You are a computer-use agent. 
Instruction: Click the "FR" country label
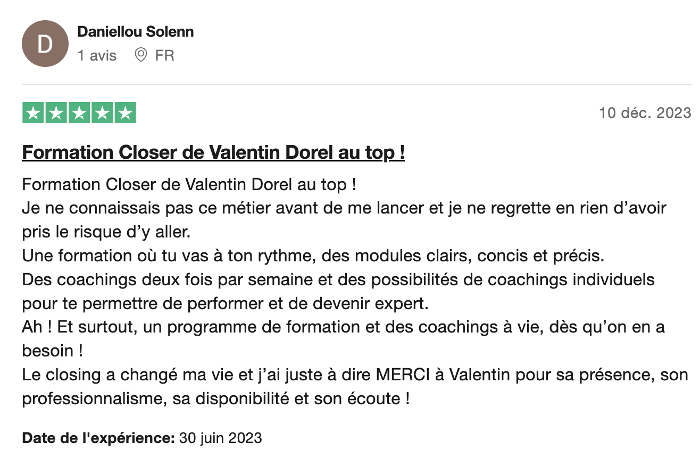click(164, 55)
